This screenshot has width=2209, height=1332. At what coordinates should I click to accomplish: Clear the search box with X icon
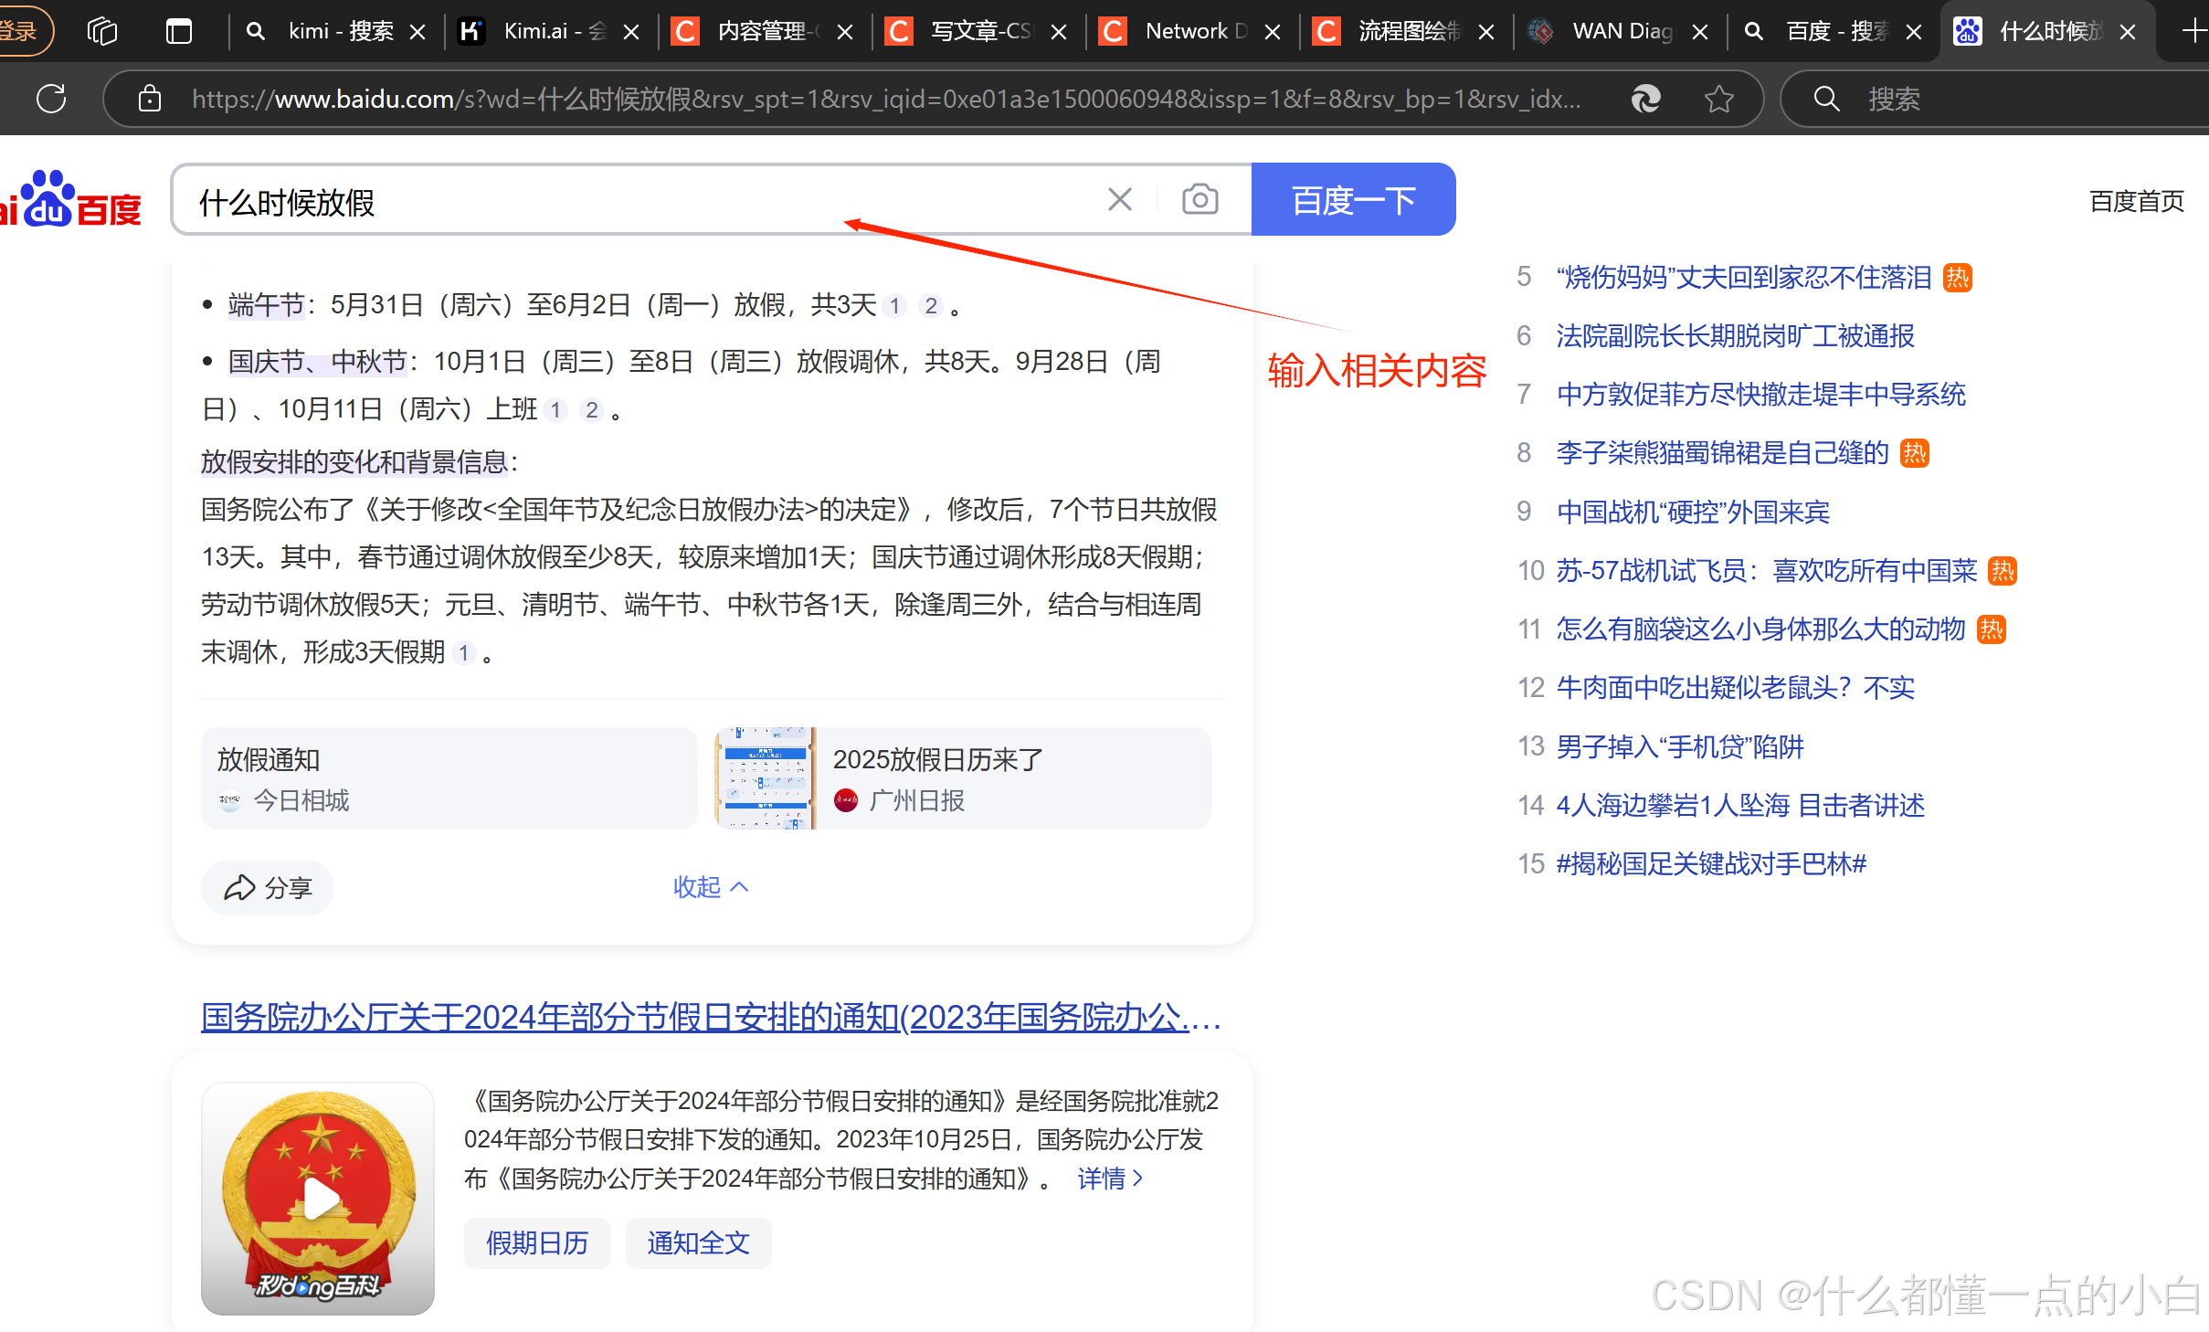1120,199
